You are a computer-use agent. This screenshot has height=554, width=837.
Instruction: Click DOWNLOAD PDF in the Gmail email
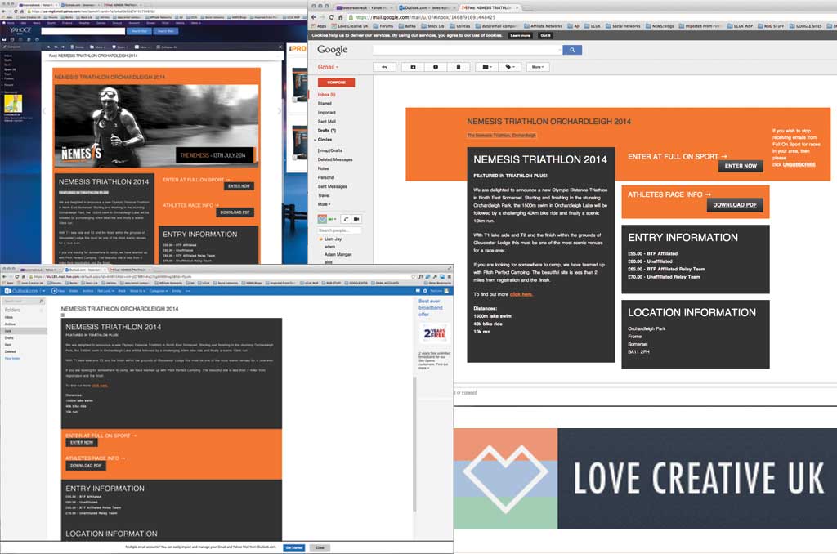[x=734, y=205]
